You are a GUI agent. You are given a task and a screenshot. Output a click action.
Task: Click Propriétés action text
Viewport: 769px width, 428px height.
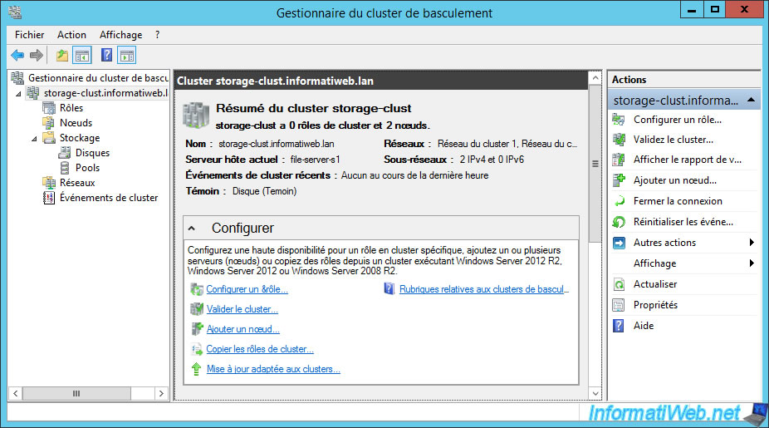pyautogui.click(x=655, y=305)
